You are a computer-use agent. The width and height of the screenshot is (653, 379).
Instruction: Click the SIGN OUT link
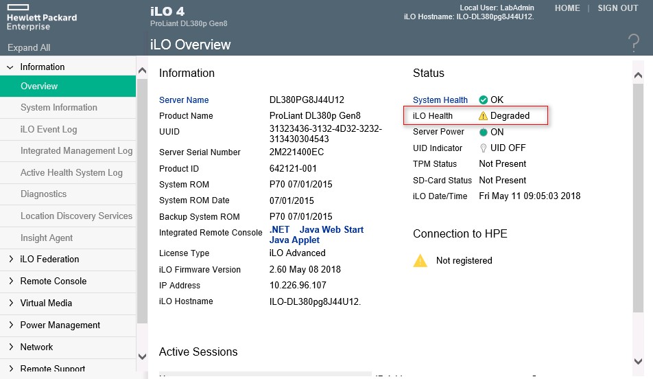tap(617, 8)
